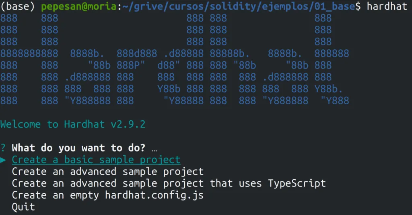
Task: Click the arrow pointer beside the basic project option
Action: pyautogui.click(x=3, y=160)
